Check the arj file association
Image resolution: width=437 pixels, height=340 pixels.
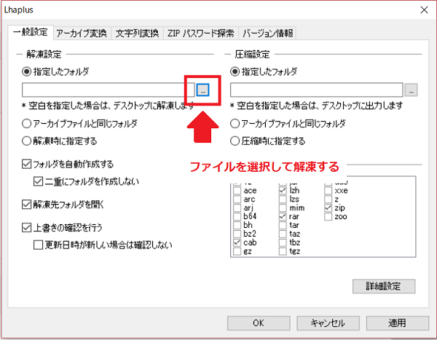[x=237, y=208]
